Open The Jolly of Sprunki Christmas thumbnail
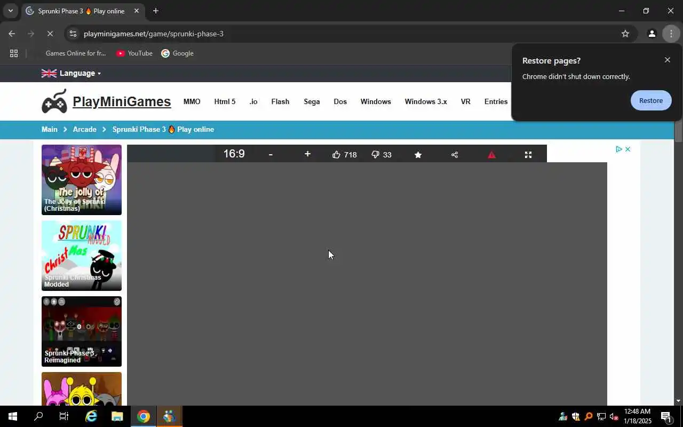This screenshot has height=427, width=683. pyautogui.click(x=82, y=180)
